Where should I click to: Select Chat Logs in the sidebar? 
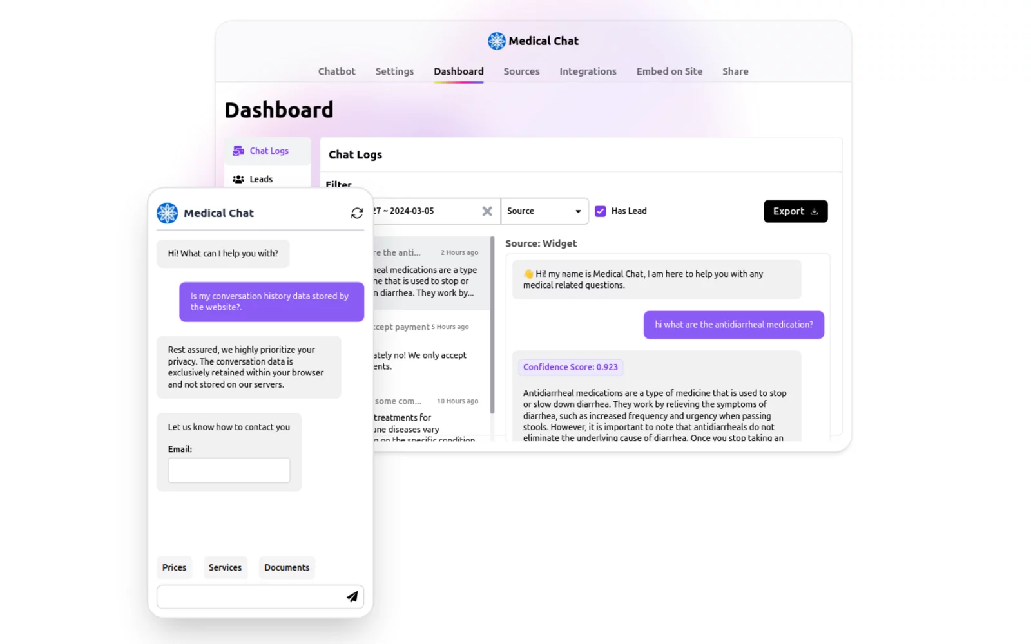tap(267, 150)
